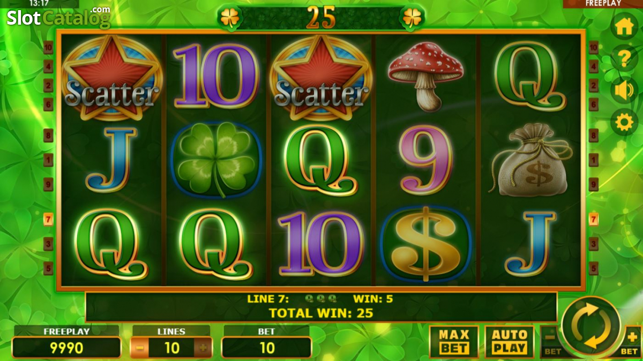Image resolution: width=643 pixels, height=361 pixels.
Task: Click the money bag symbol
Action: pos(529,160)
